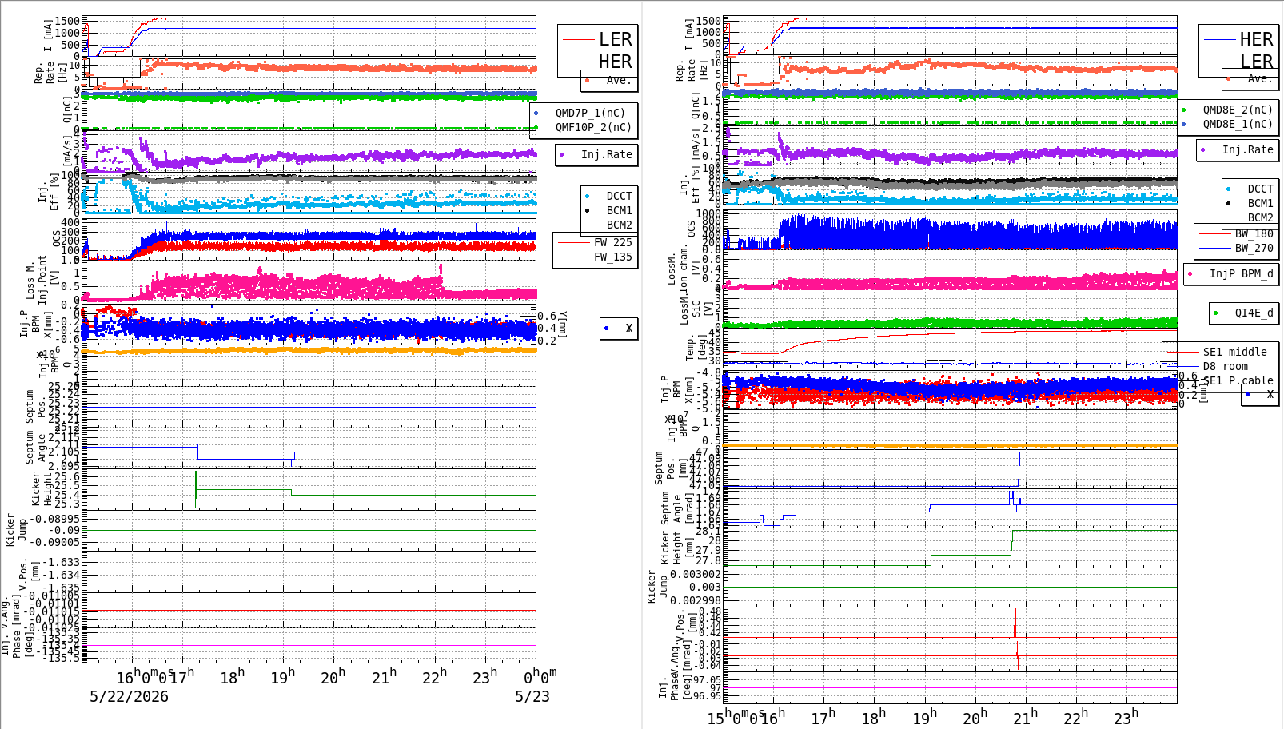Select the FW_135 legend entry

point(612,257)
